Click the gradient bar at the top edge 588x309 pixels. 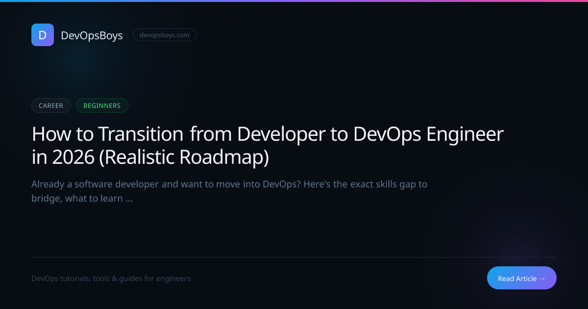click(x=294, y=1)
